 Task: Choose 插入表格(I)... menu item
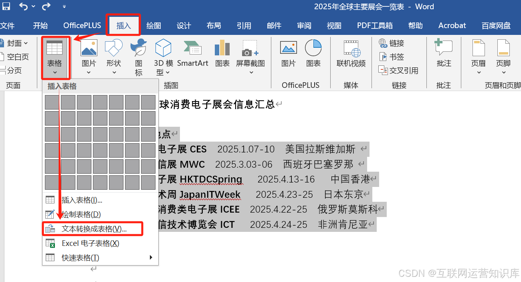100,200
